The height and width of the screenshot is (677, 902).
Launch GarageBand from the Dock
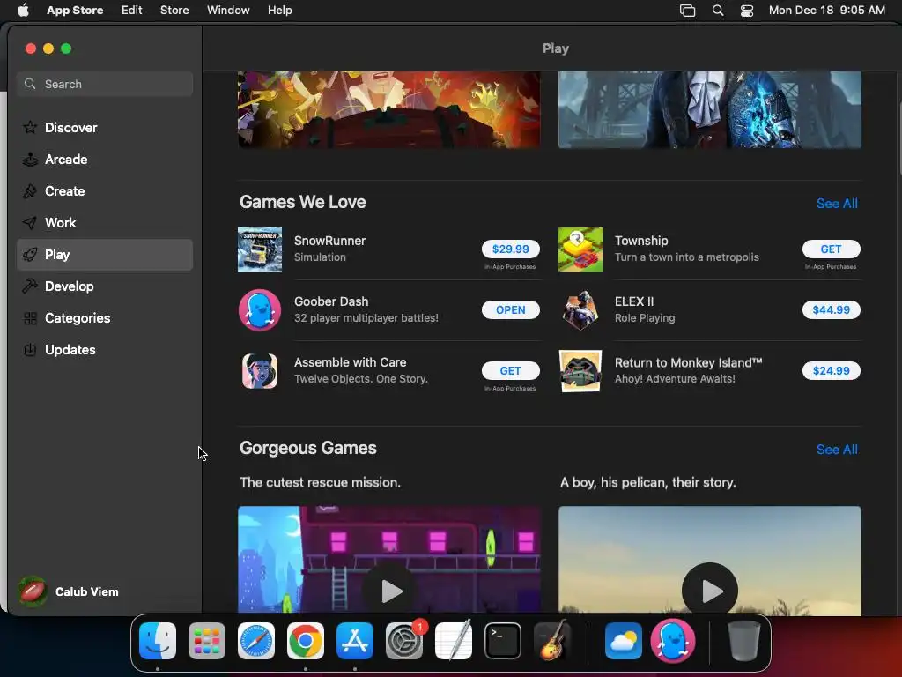[552, 641]
